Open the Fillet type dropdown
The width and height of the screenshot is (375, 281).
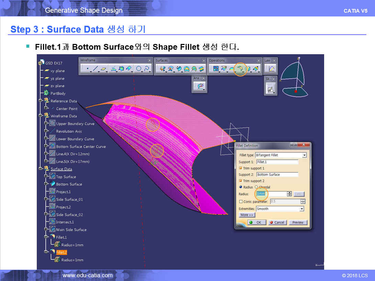(304, 155)
